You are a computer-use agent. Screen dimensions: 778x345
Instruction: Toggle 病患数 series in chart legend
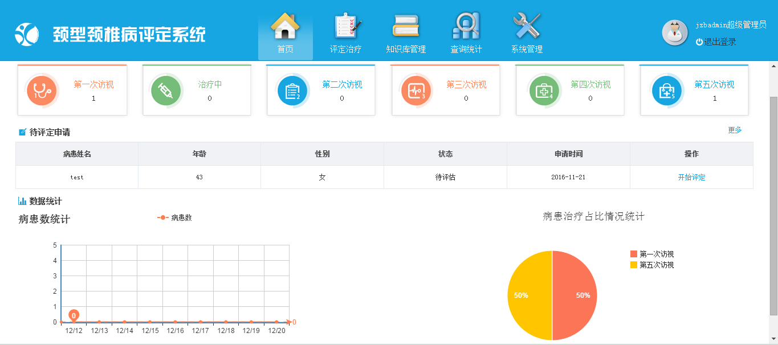tap(174, 217)
